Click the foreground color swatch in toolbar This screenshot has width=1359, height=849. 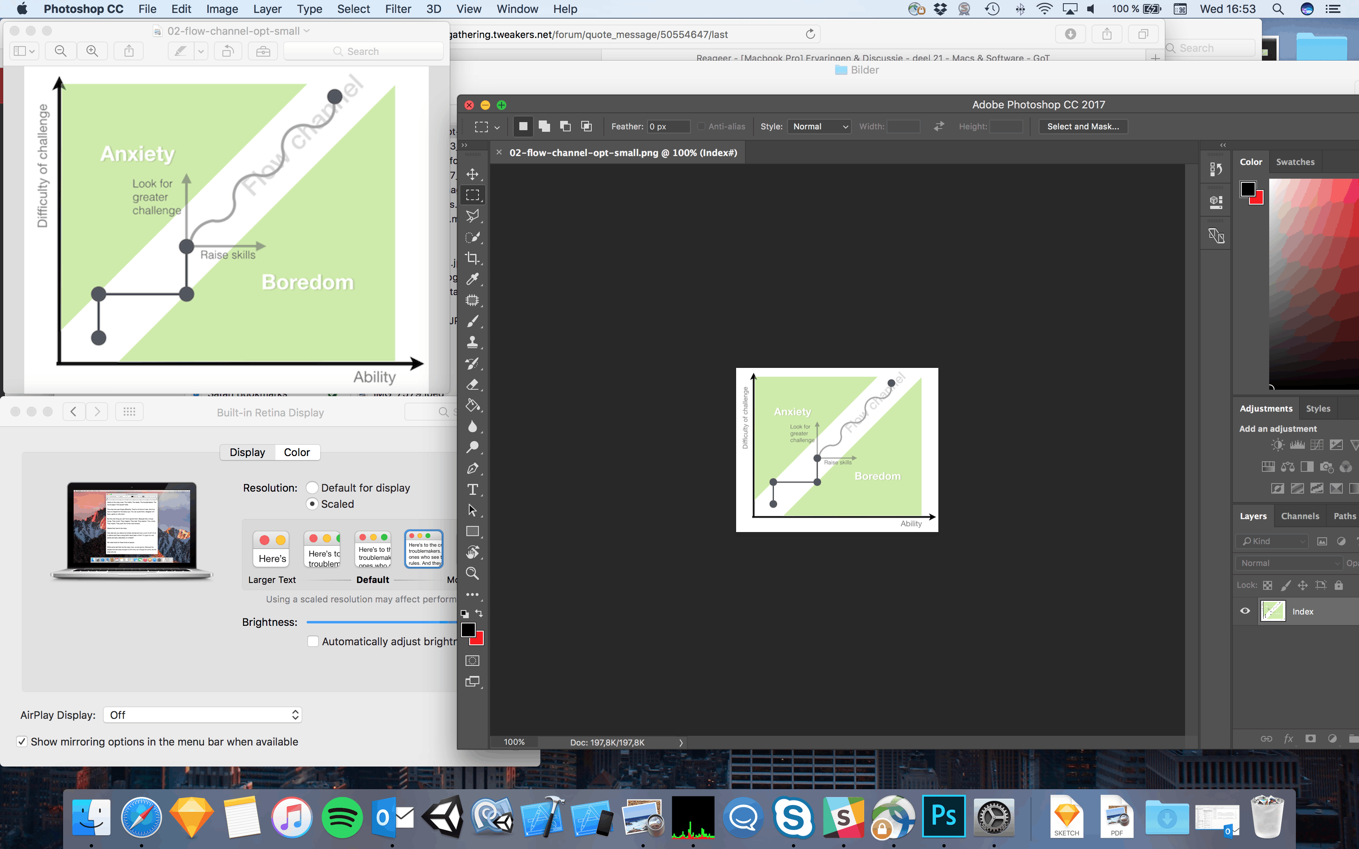pyautogui.click(x=468, y=630)
